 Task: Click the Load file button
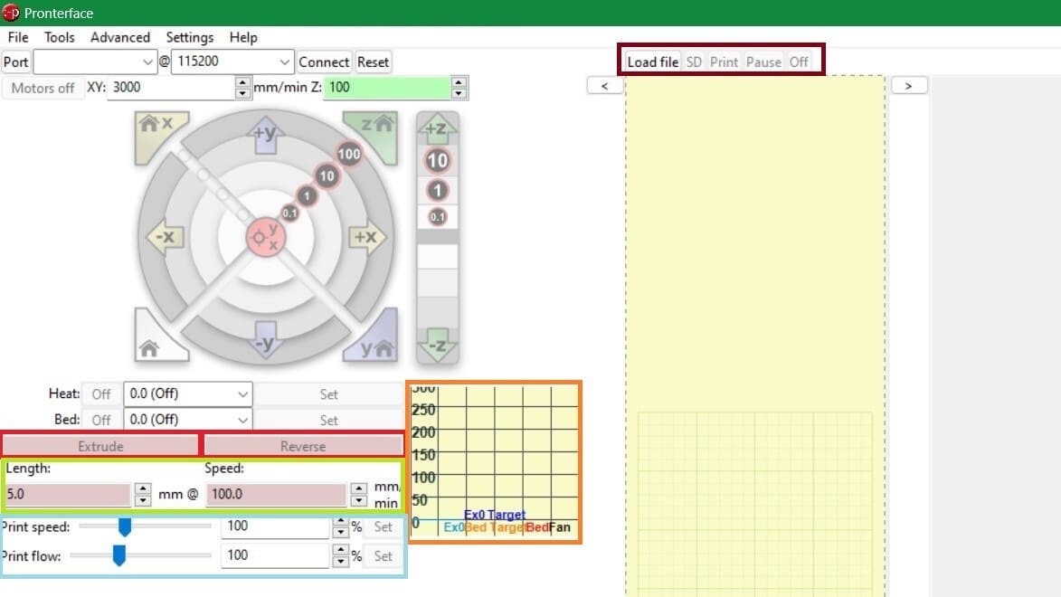tap(652, 62)
